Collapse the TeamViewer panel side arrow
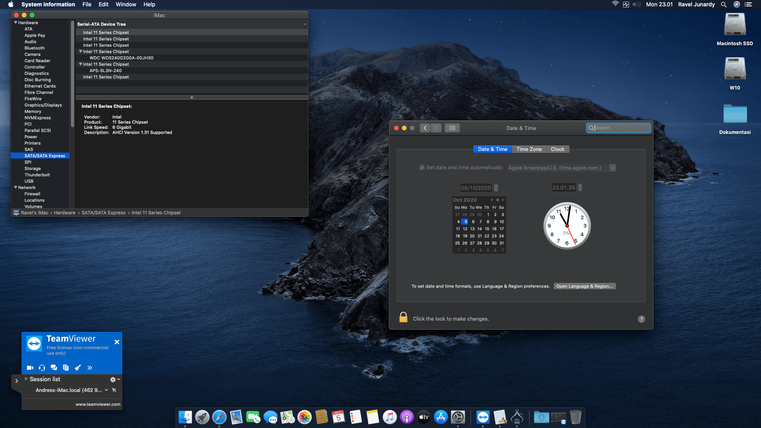 [x=16, y=381]
